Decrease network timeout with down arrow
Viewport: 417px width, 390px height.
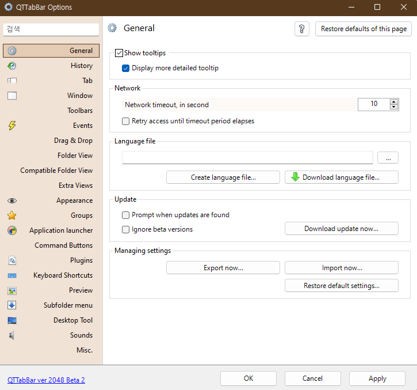coord(394,107)
